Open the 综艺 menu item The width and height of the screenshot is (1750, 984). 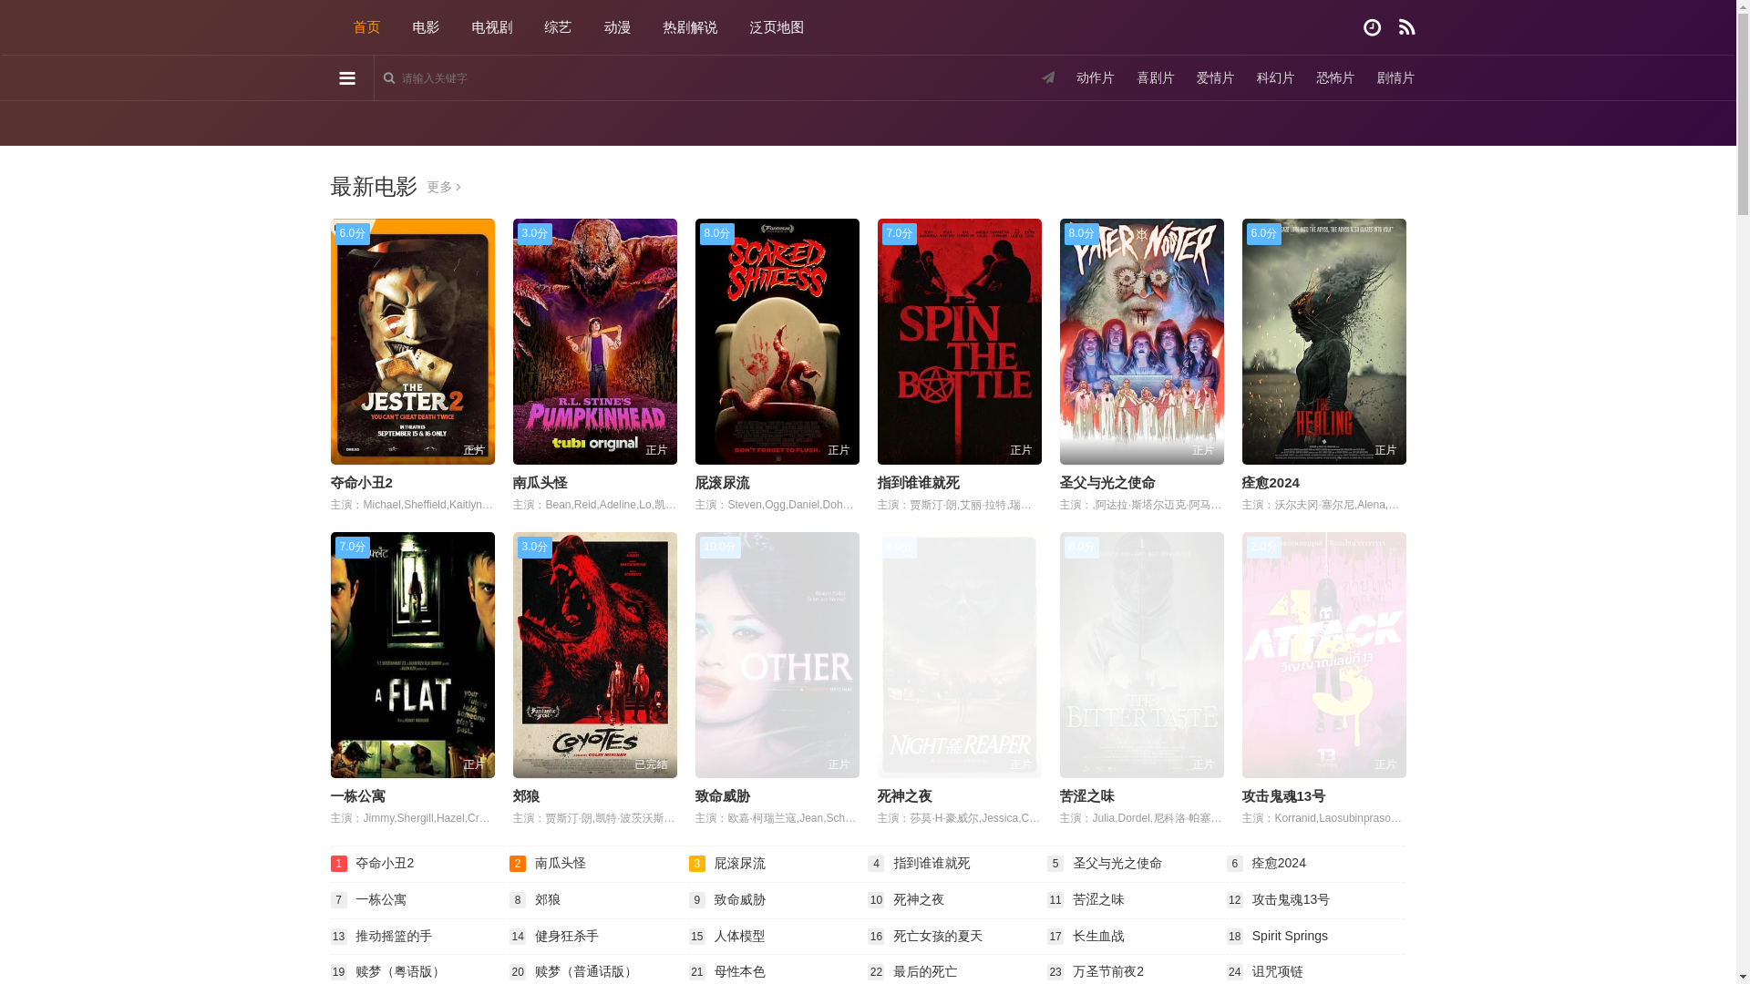point(558,27)
